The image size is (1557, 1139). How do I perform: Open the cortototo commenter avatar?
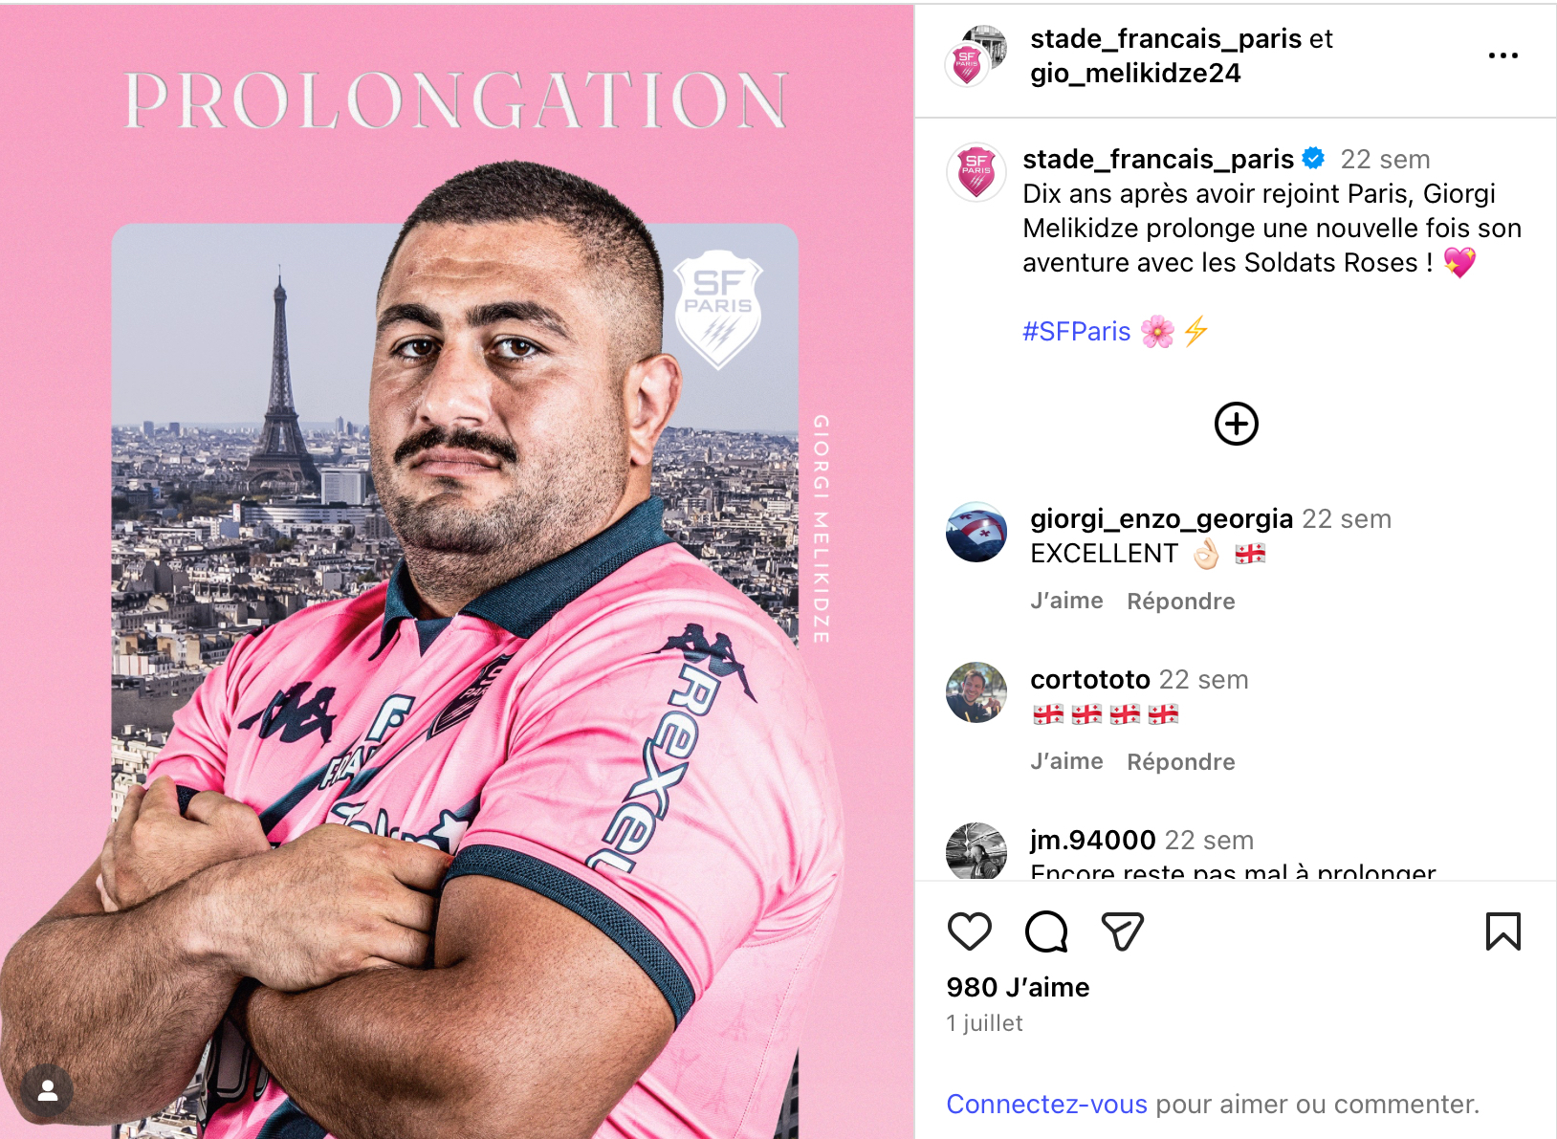click(x=976, y=692)
